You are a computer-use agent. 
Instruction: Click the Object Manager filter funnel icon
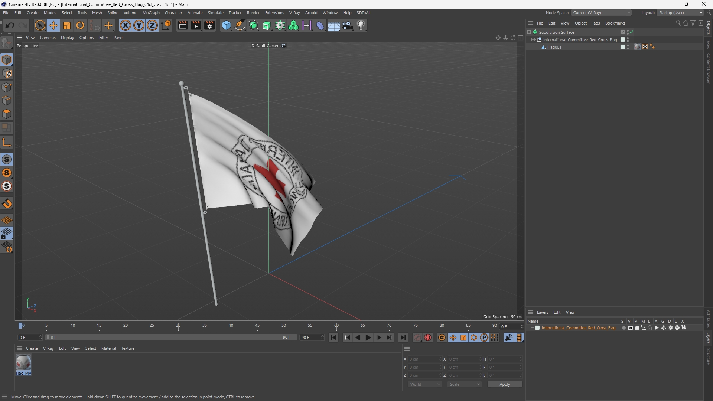point(693,23)
